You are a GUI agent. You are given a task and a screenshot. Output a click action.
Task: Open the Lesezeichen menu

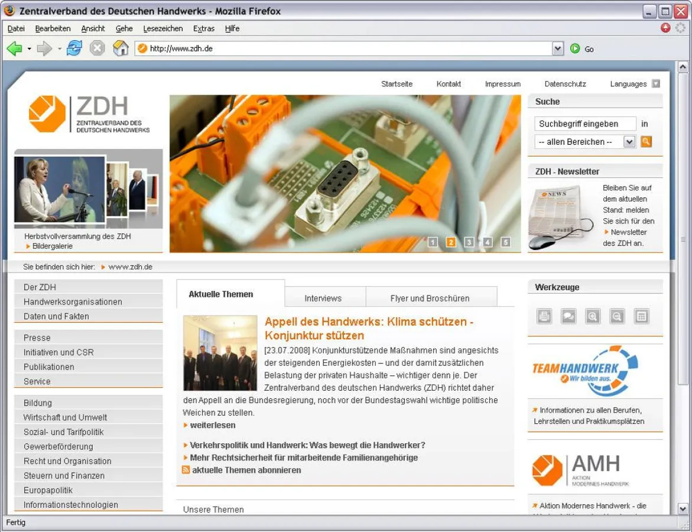point(163,28)
